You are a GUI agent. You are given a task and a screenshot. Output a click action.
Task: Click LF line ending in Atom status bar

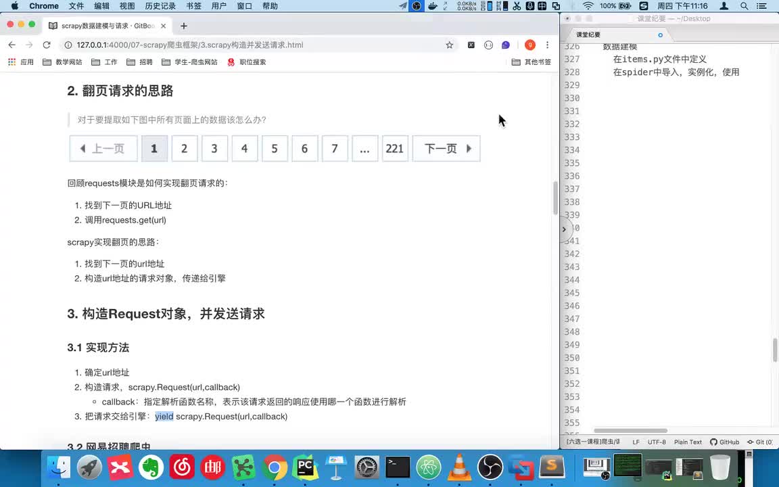point(636,442)
